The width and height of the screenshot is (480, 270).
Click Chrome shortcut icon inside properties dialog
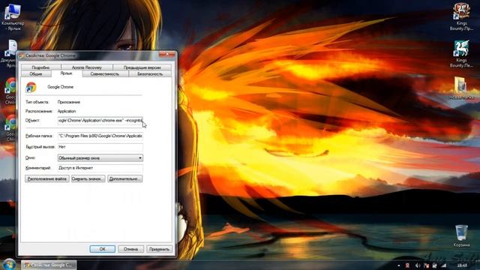point(31,87)
